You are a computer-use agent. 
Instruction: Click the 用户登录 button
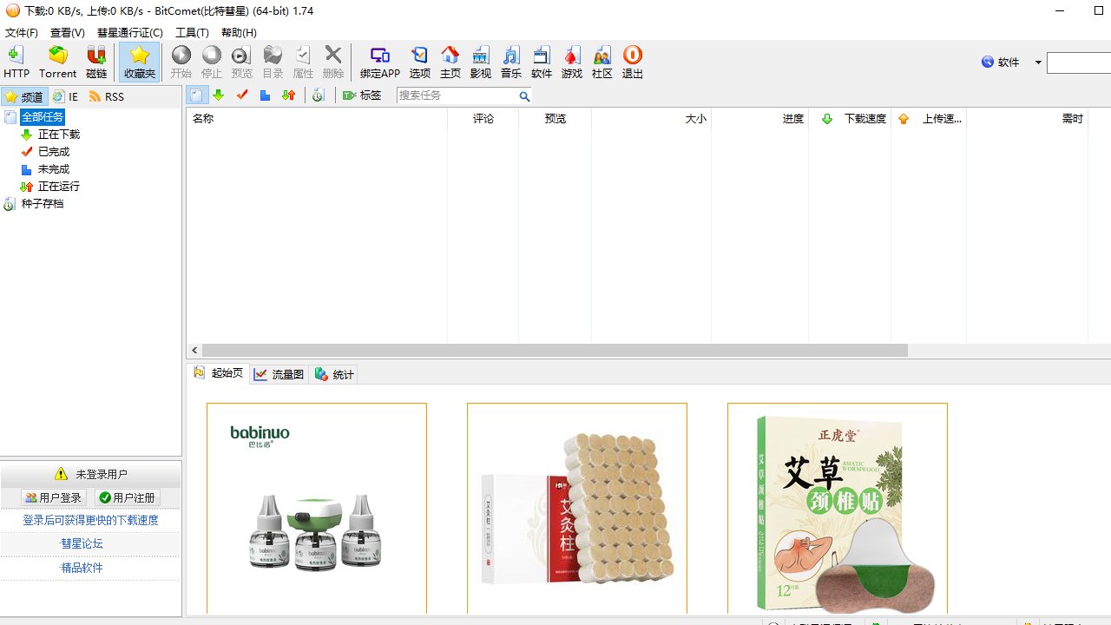(52, 497)
